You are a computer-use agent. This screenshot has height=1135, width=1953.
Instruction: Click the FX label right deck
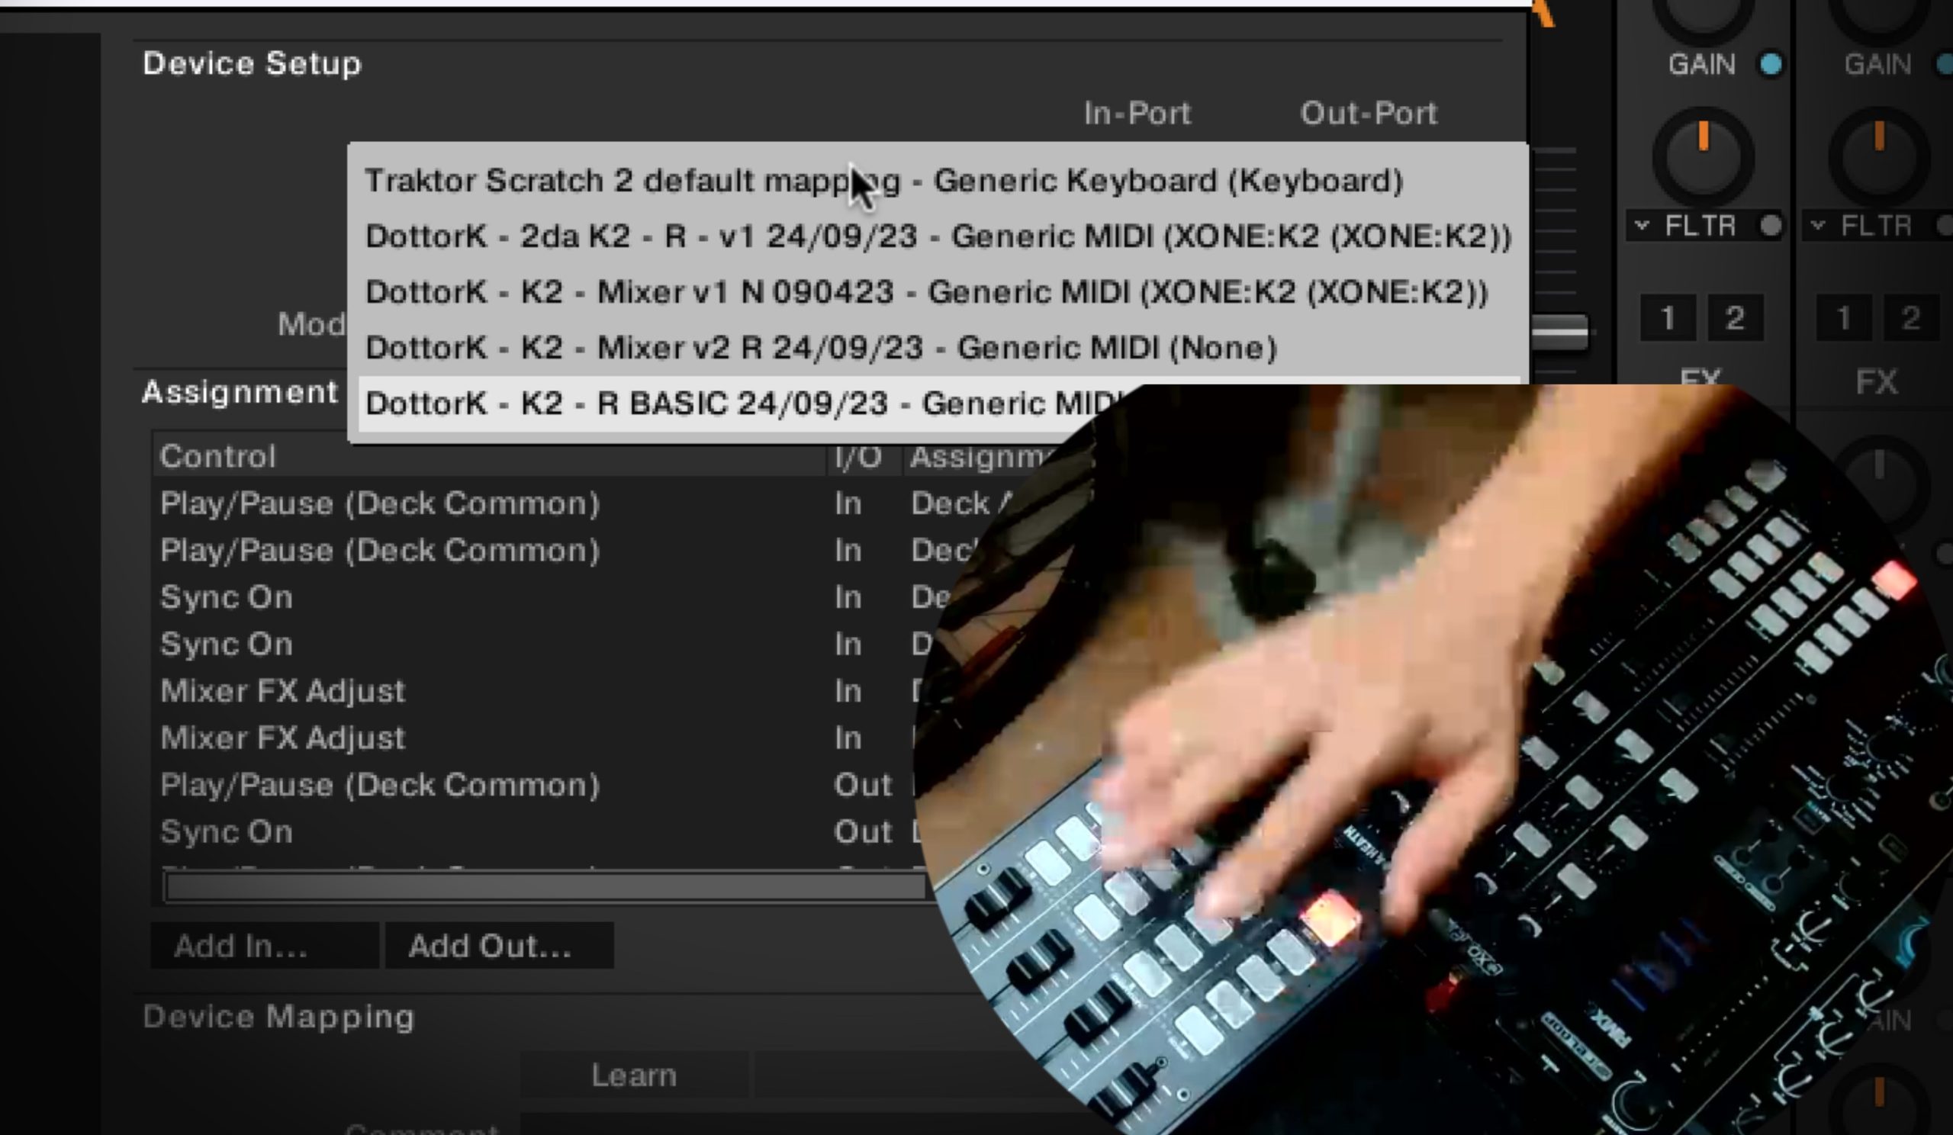pos(1877,380)
